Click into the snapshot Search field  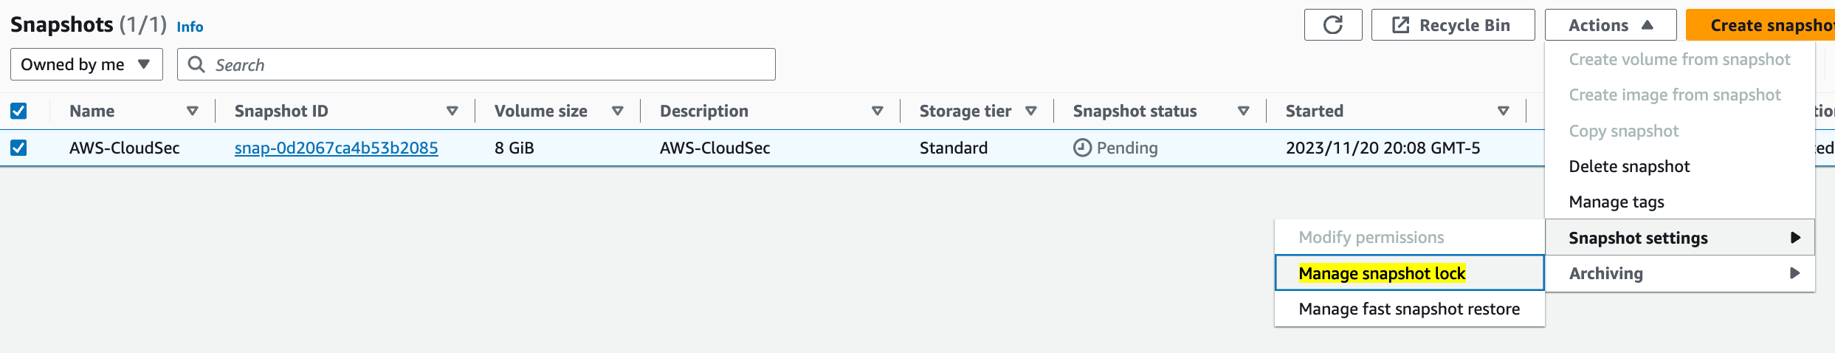(476, 64)
